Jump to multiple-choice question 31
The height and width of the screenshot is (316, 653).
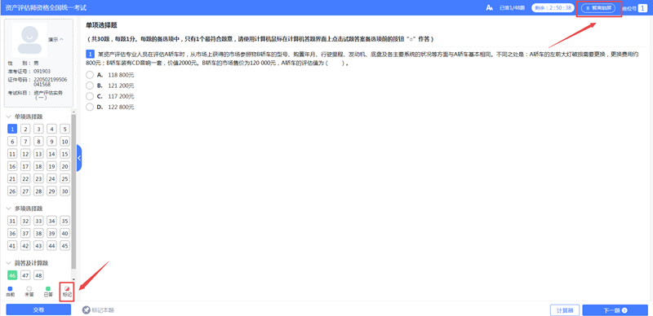pyautogui.click(x=12, y=221)
